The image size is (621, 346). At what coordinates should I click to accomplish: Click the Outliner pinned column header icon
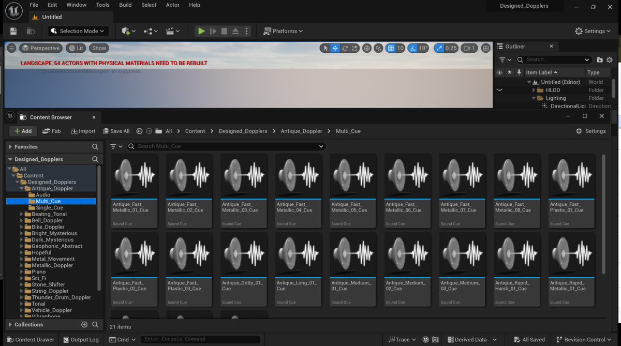pos(519,72)
